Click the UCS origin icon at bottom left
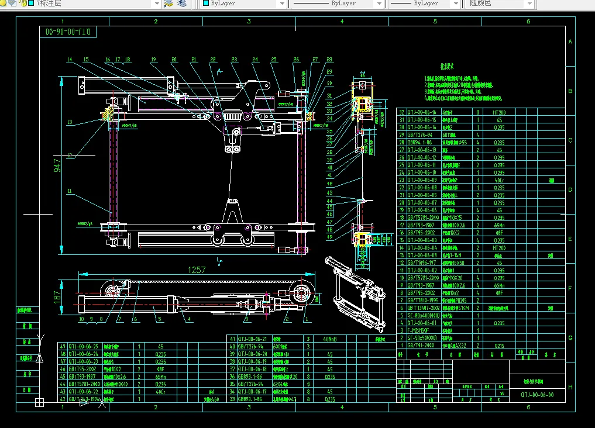The image size is (595, 428). click(39, 403)
